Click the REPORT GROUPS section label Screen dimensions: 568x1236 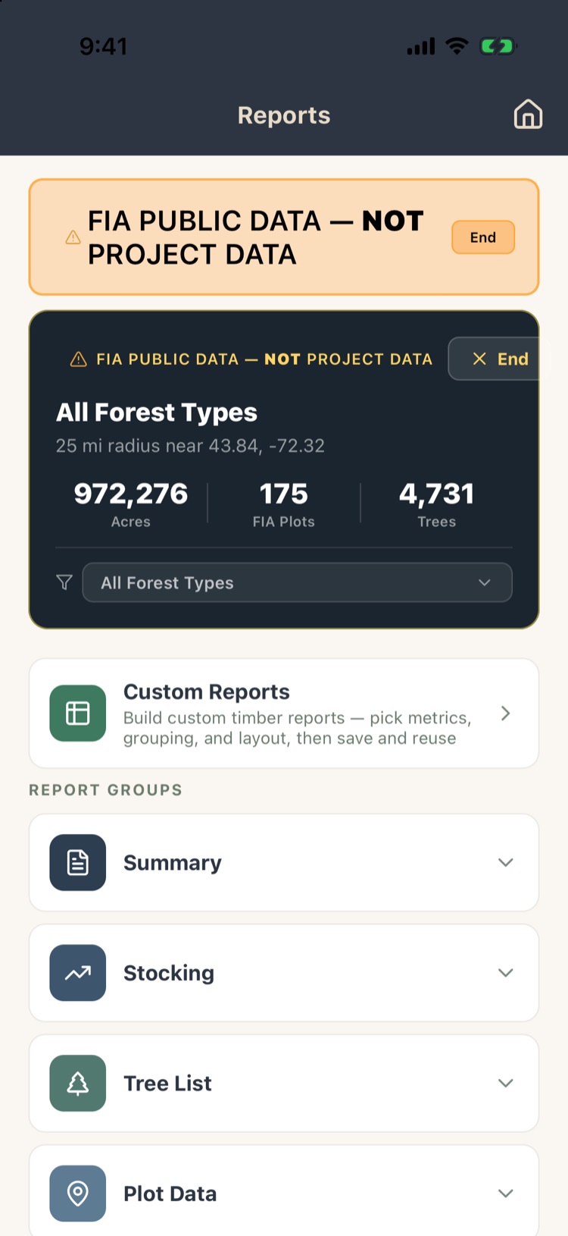[105, 790]
